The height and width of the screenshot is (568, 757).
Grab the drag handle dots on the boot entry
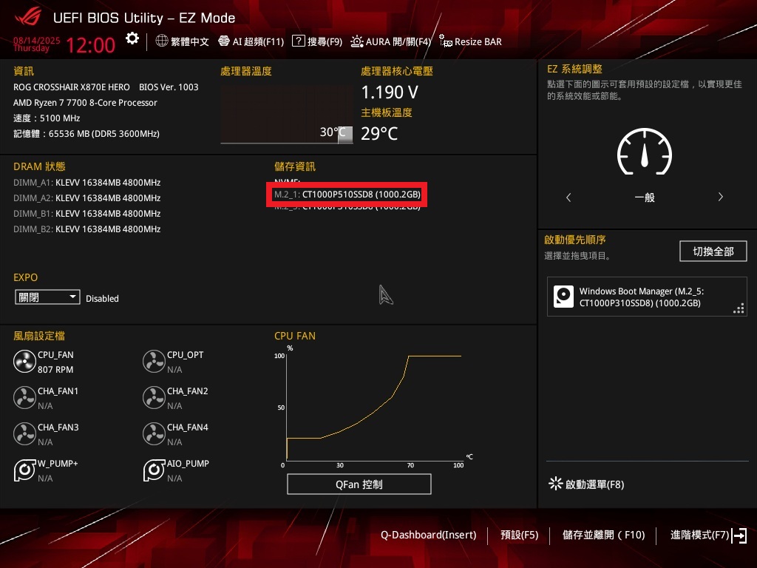[x=739, y=308]
